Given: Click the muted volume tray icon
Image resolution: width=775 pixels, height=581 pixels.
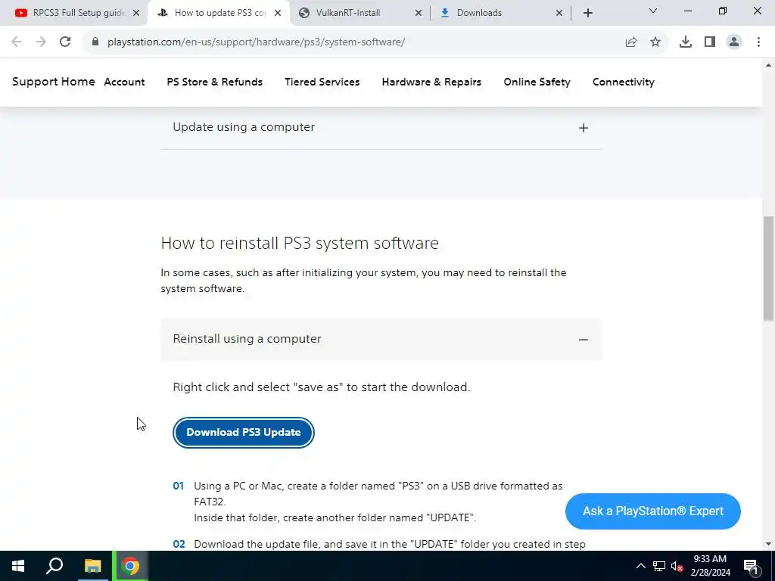Looking at the screenshot, I should click(x=677, y=566).
